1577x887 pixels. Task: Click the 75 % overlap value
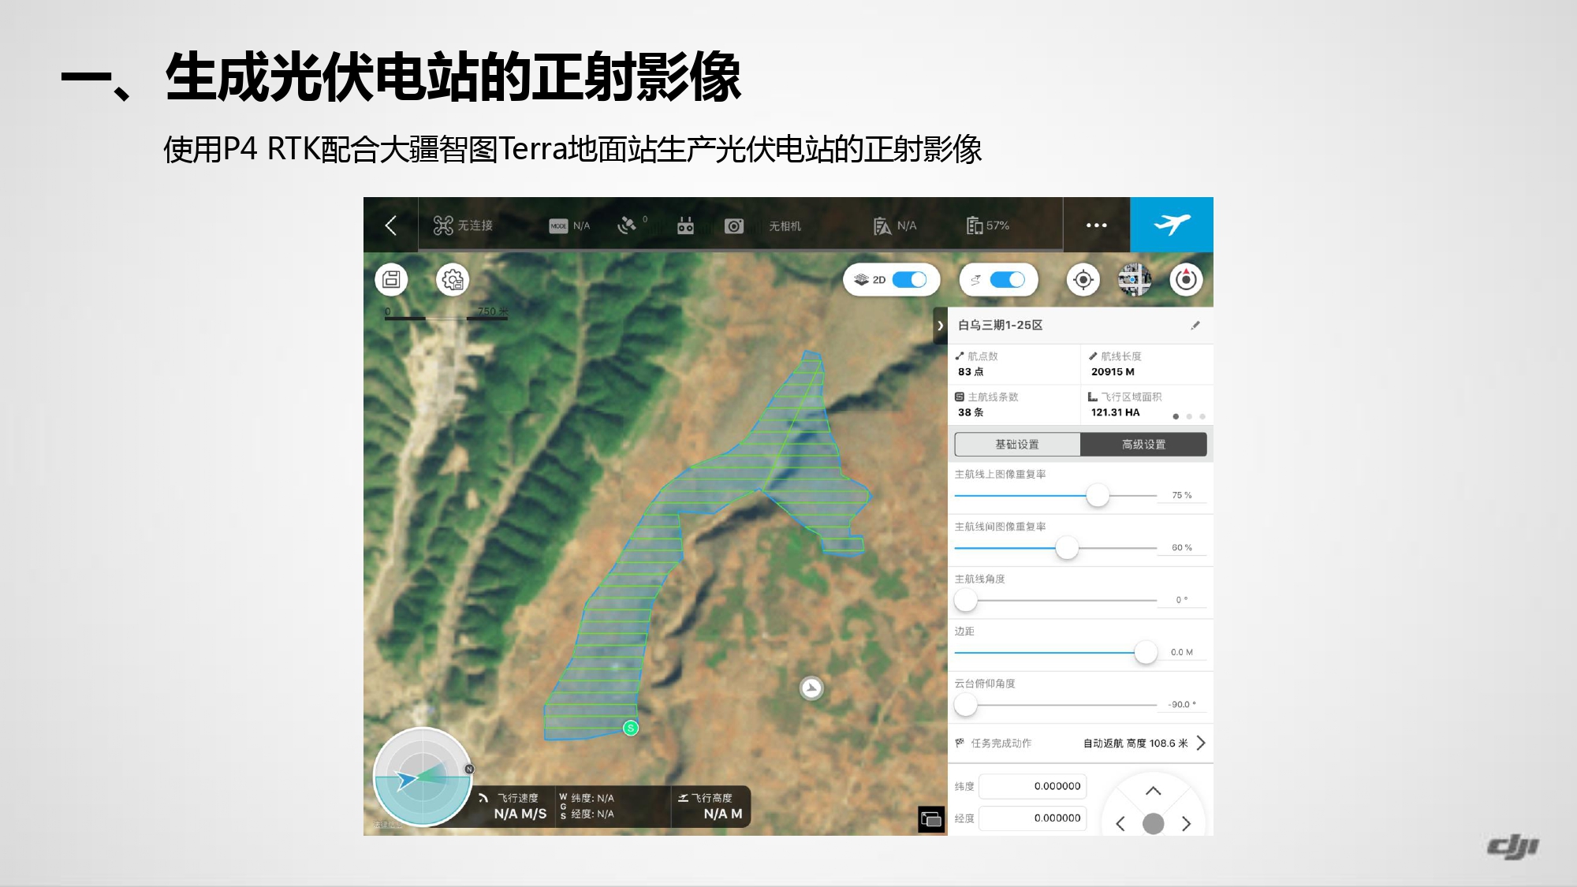[x=1181, y=495]
